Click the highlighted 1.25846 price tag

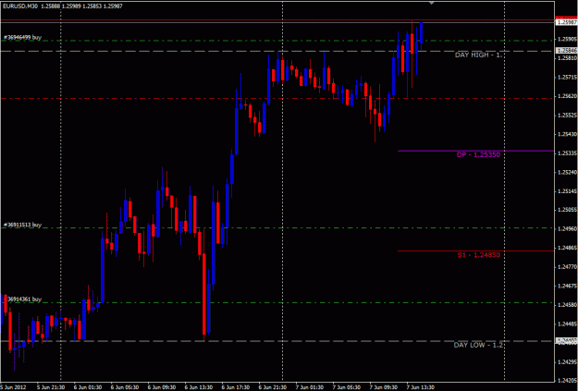click(x=566, y=50)
